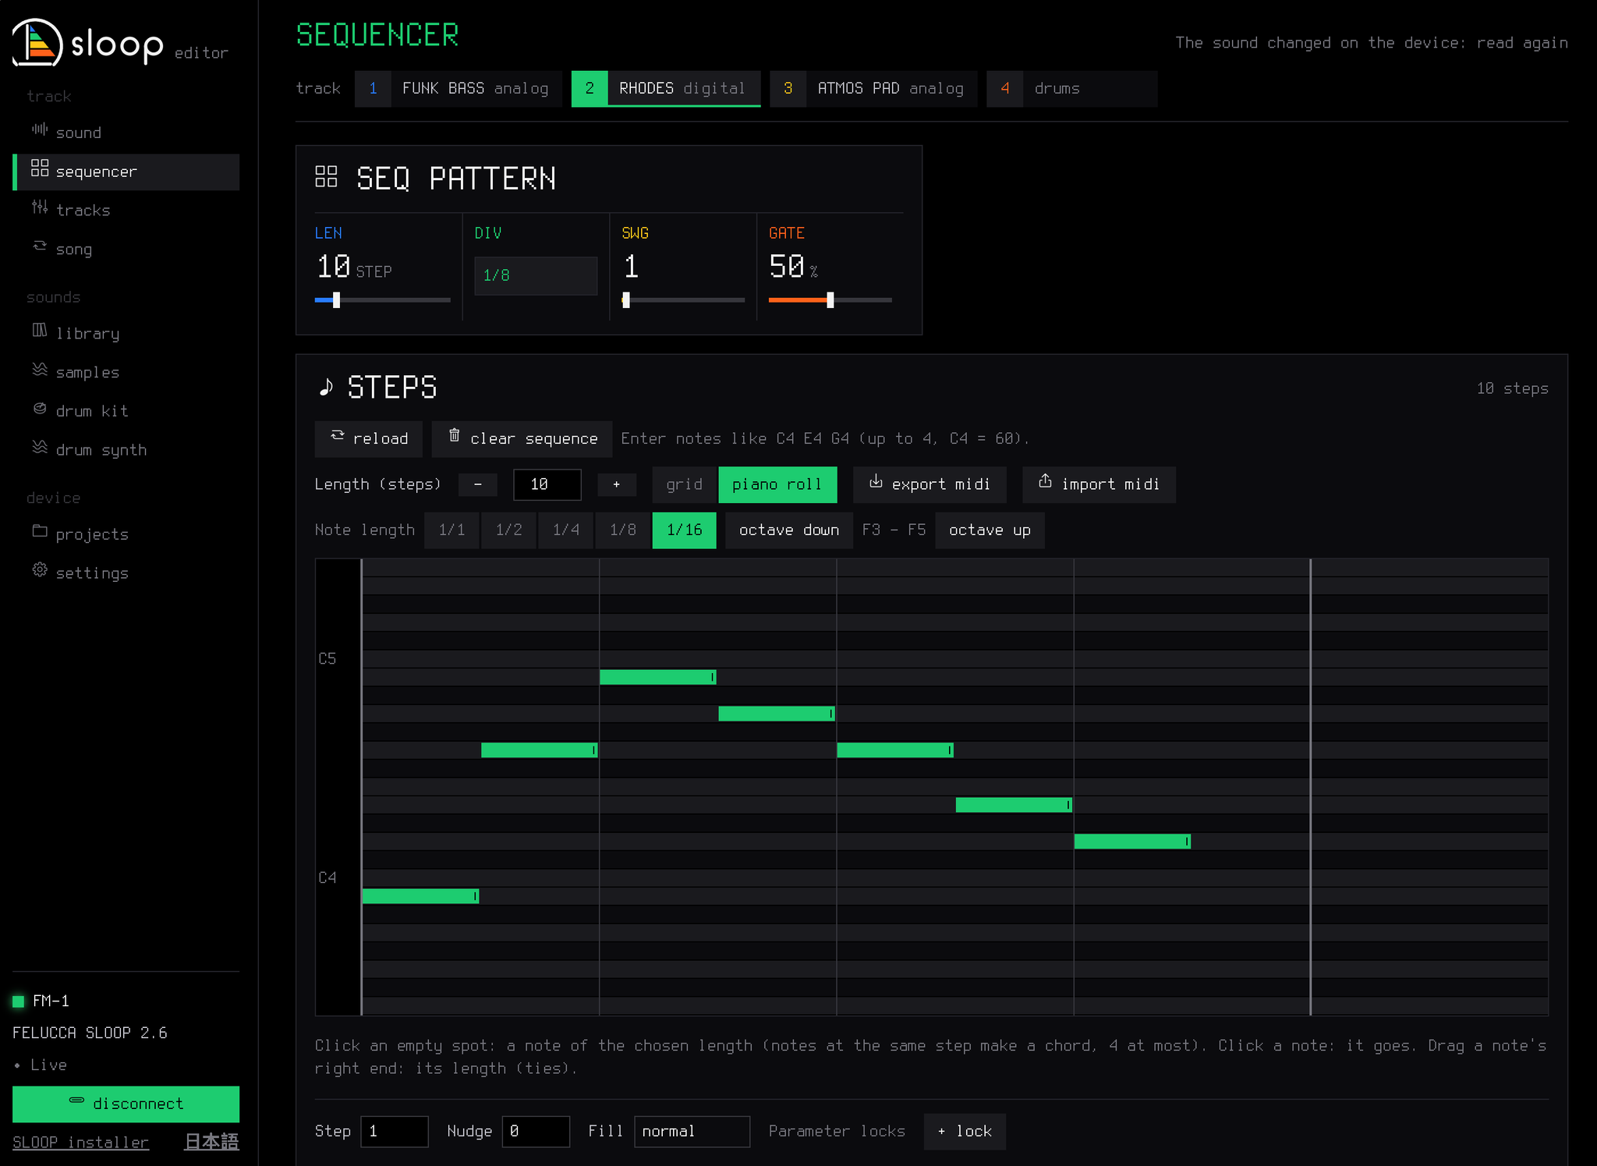Open tracks via mixer sliders icon
Viewport: 1597px width, 1166px height.
[39, 207]
